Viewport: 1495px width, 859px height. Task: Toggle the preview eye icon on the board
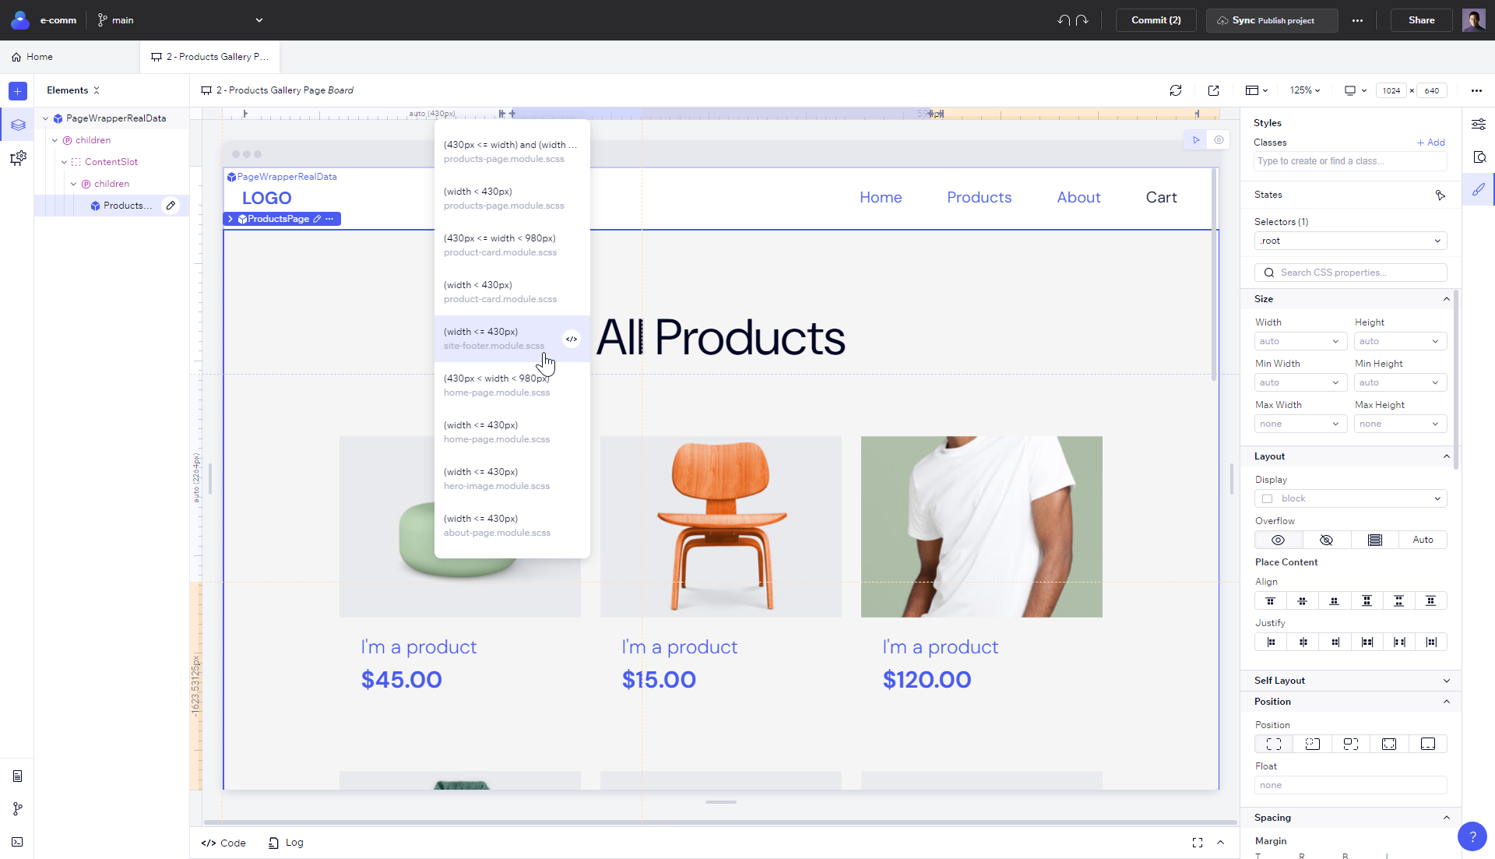point(1219,140)
